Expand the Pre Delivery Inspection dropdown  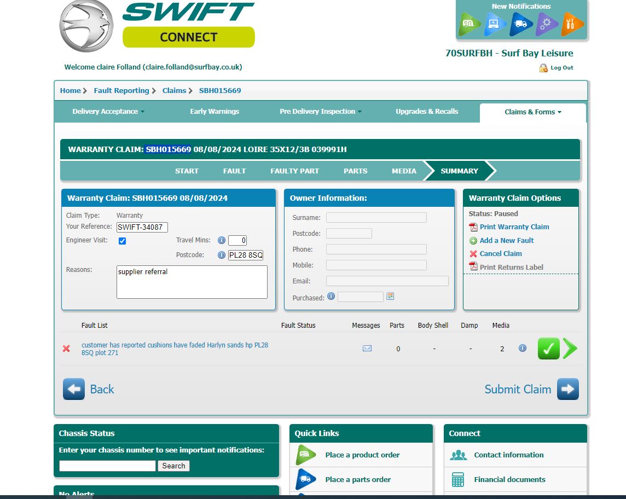coord(321,112)
